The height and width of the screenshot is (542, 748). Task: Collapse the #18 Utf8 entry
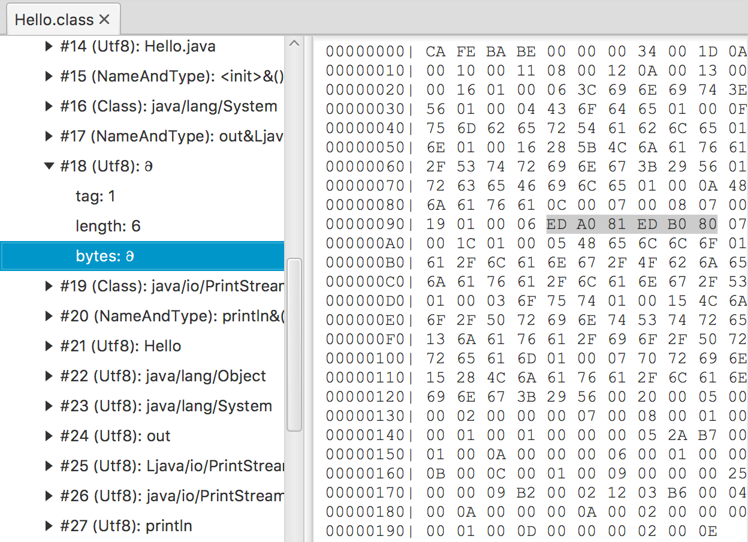point(50,166)
